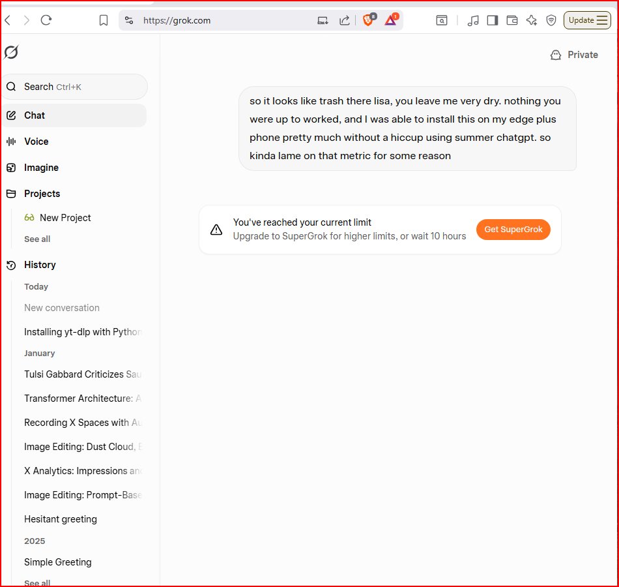Open the Brave VPN shield icon
The width and height of the screenshot is (619, 587).
click(551, 21)
